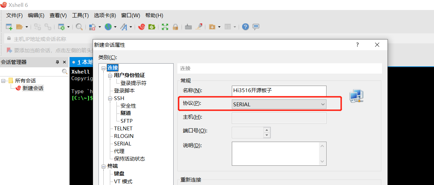The height and width of the screenshot is (185, 434).
Task: Click the 名称 field containing Hi3516开源板子
Action: pos(279,90)
